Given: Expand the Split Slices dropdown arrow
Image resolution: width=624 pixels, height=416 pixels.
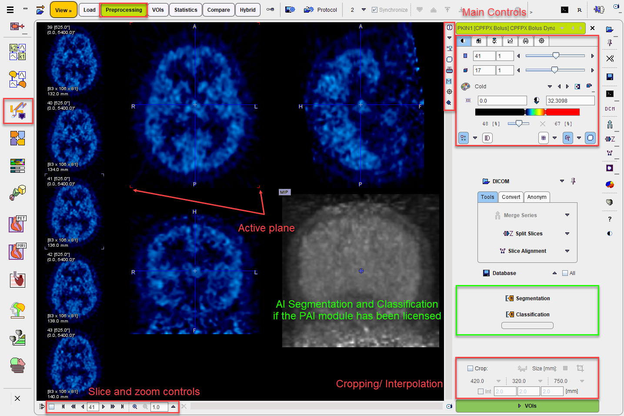Looking at the screenshot, I should click(567, 233).
